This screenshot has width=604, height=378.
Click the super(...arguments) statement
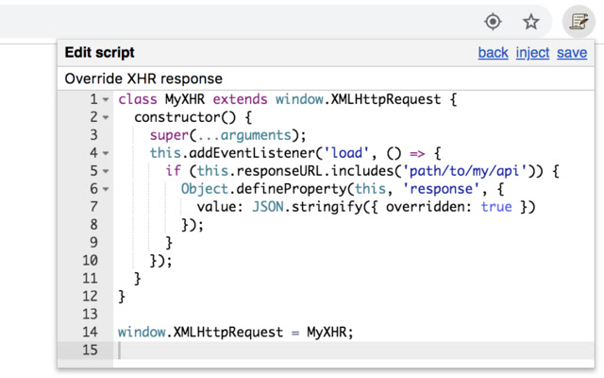[x=226, y=135]
